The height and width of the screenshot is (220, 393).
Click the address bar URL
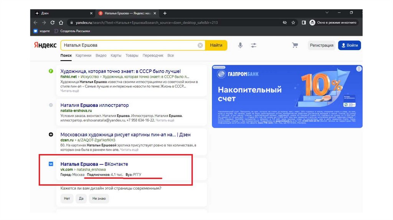[147, 23]
